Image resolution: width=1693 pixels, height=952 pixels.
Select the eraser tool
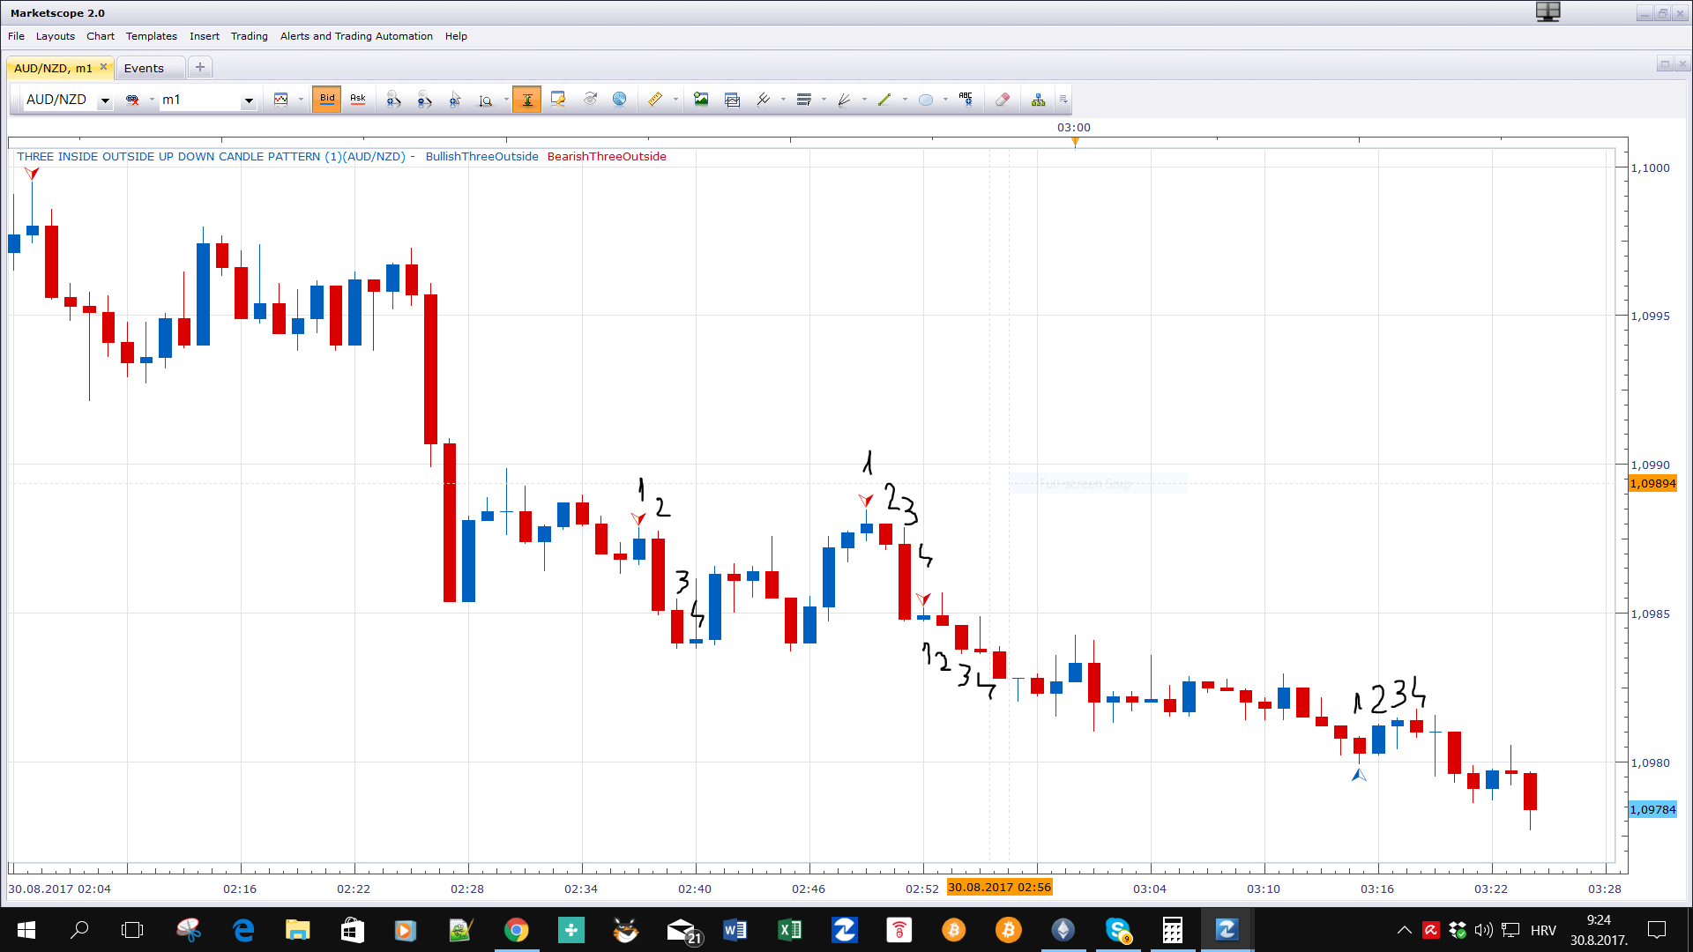pos(1003,100)
